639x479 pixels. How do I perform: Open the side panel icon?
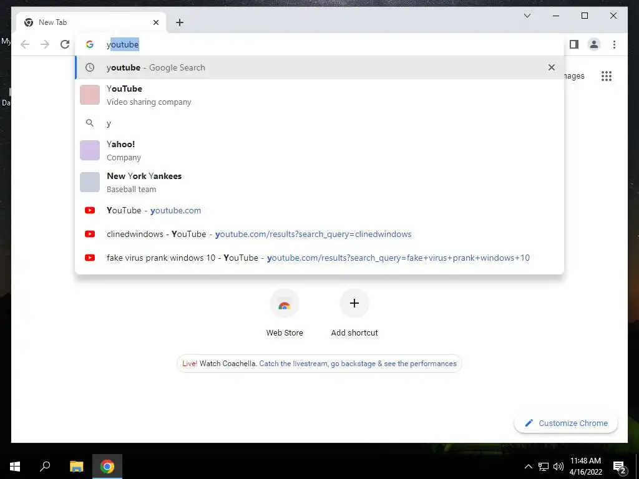[x=574, y=44]
